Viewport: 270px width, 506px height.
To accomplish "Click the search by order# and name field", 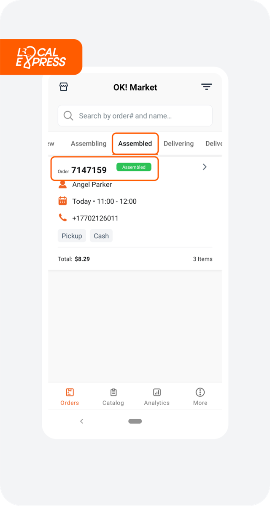I will click(135, 116).
